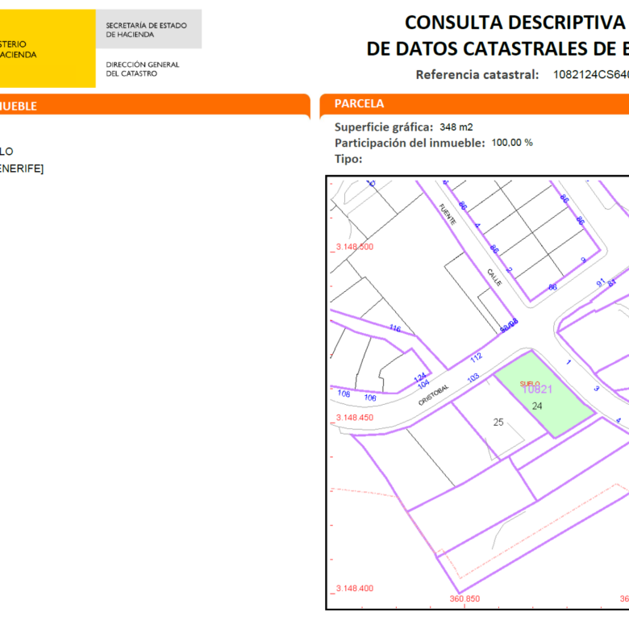Click the orange PARCELA section header
The width and height of the screenshot is (629, 629).
(x=474, y=104)
